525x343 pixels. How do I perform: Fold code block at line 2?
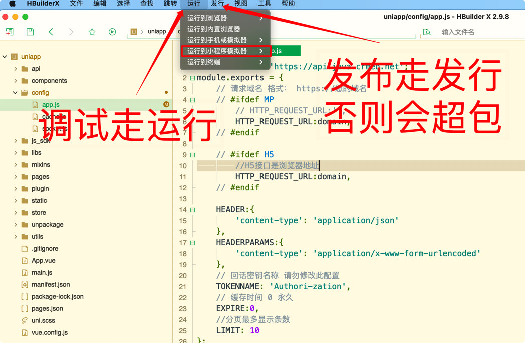click(x=192, y=78)
